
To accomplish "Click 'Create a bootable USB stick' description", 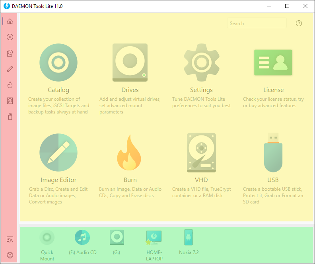I will pyautogui.click(x=273, y=196).
